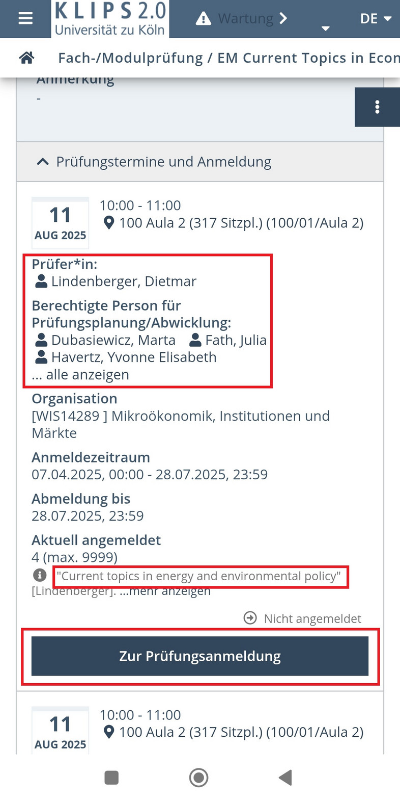
Task: Open the hamburger navigation menu
Action: pos(25,18)
